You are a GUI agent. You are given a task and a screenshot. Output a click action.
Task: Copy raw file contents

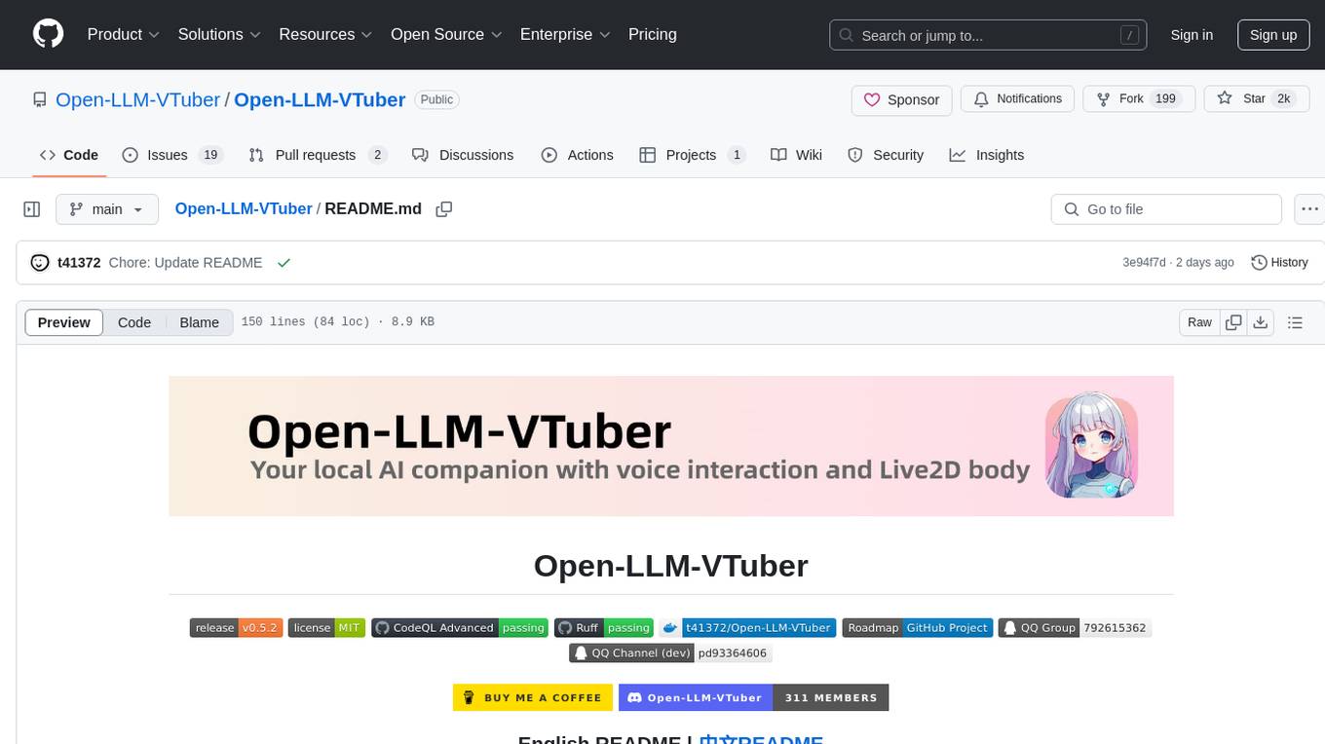point(1234,322)
